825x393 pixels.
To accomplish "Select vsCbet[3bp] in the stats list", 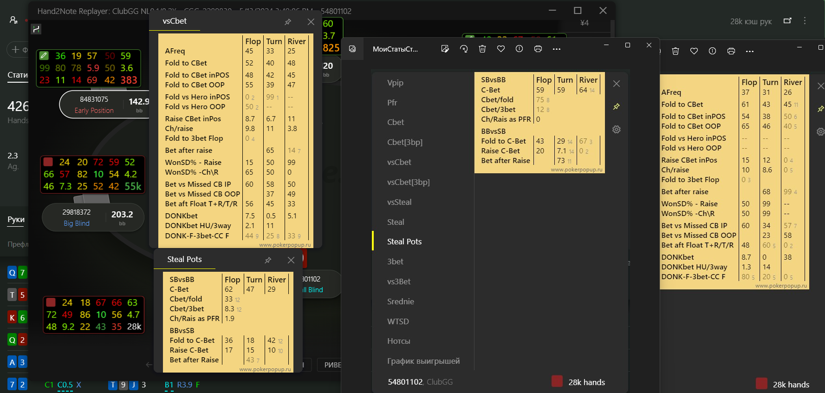I will tap(409, 182).
